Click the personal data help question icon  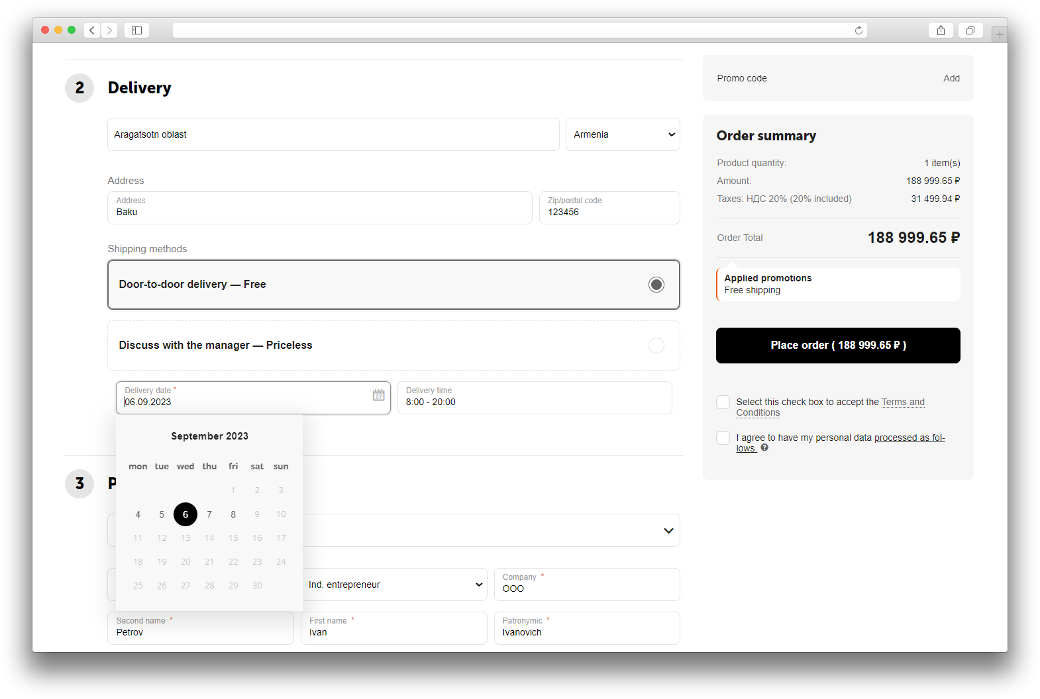pos(764,447)
